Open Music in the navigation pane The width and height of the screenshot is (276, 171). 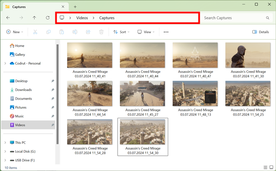pyautogui.click(x=17, y=116)
